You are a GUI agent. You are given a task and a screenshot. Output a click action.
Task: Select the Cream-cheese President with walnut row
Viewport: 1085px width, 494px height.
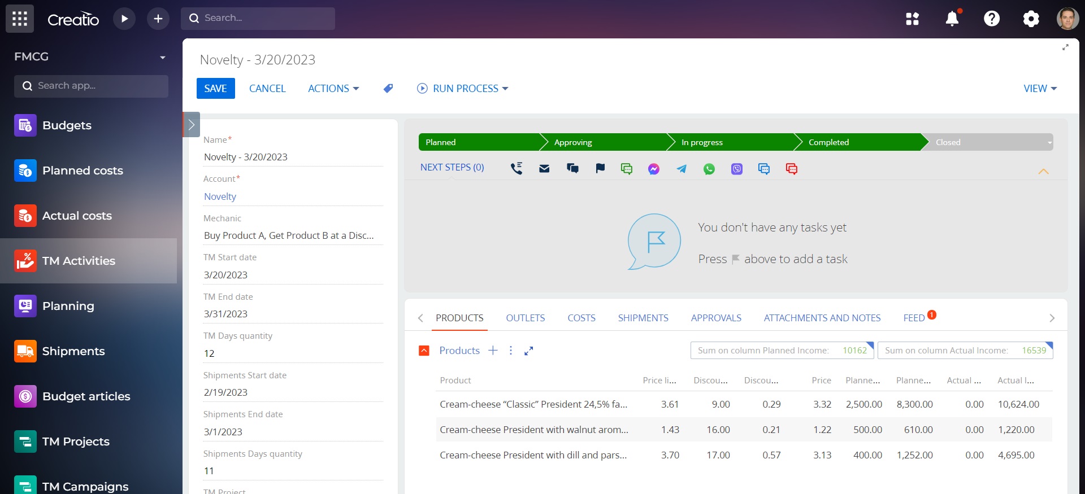coord(744,430)
